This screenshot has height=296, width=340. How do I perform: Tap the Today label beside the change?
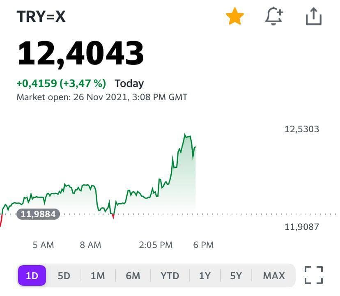(129, 84)
